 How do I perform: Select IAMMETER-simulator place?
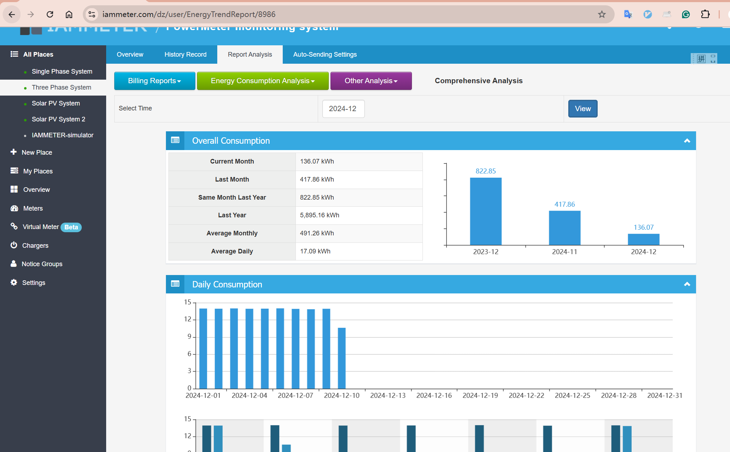(63, 135)
